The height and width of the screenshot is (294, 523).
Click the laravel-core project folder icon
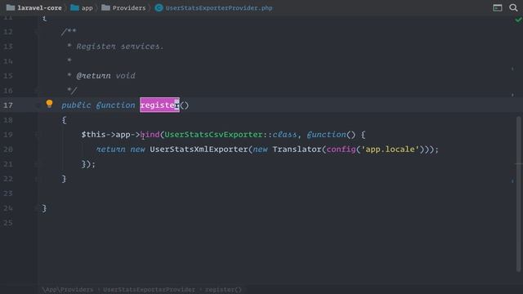point(11,7)
